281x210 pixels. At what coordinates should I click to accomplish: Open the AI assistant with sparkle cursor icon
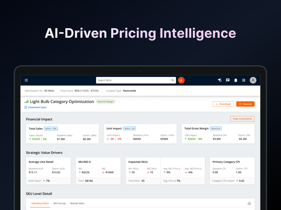pyautogui.click(x=219, y=80)
